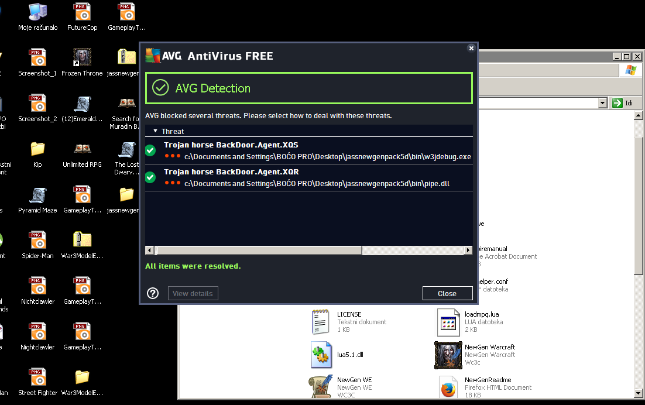645x405 pixels.
Task: Click left arrow of AVG horizontal scrollbar
Action: [150, 250]
